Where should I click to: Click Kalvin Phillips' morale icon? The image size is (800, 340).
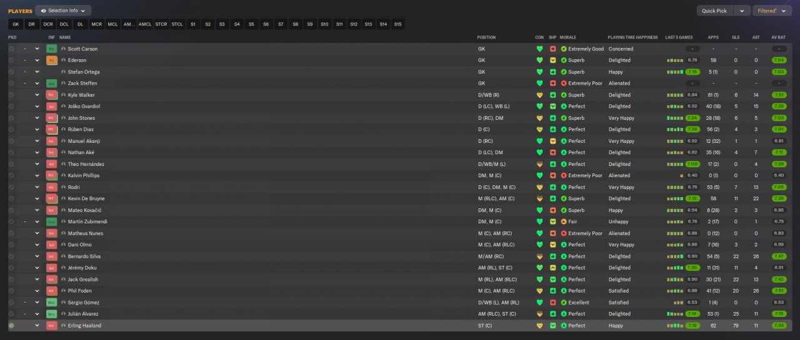pos(563,175)
